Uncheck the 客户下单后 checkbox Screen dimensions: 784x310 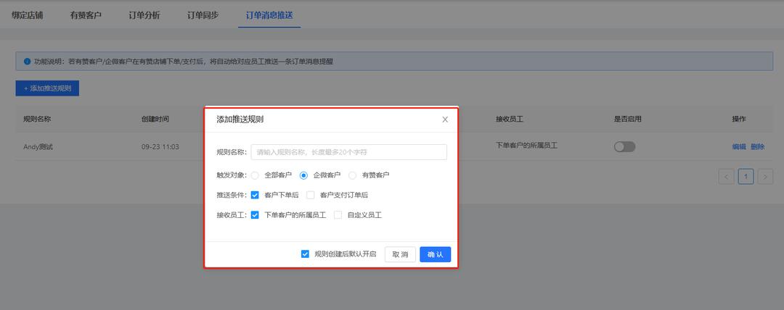pyautogui.click(x=255, y=195)
